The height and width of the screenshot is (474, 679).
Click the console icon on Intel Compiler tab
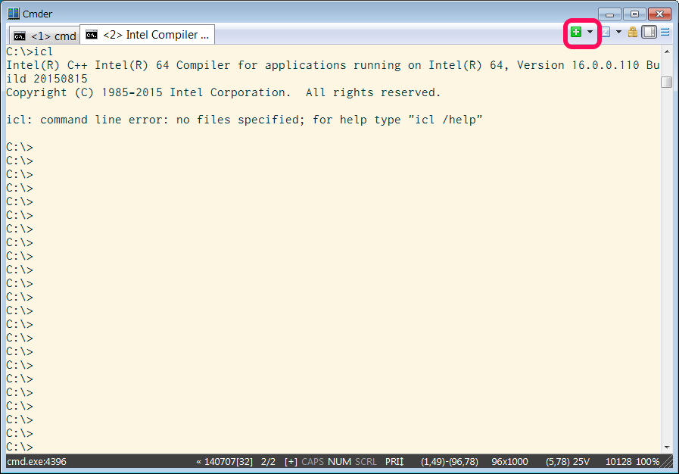(x=92, y=35)
